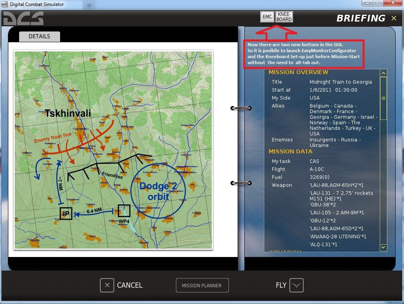The image size is (404, 304).
Task: Click the lower binder ring
Action: pyautogui.click(x=241, y=183)
